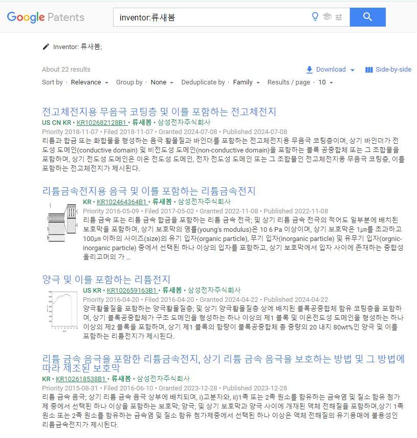Click the Download arrow icon

click(310, 70)
